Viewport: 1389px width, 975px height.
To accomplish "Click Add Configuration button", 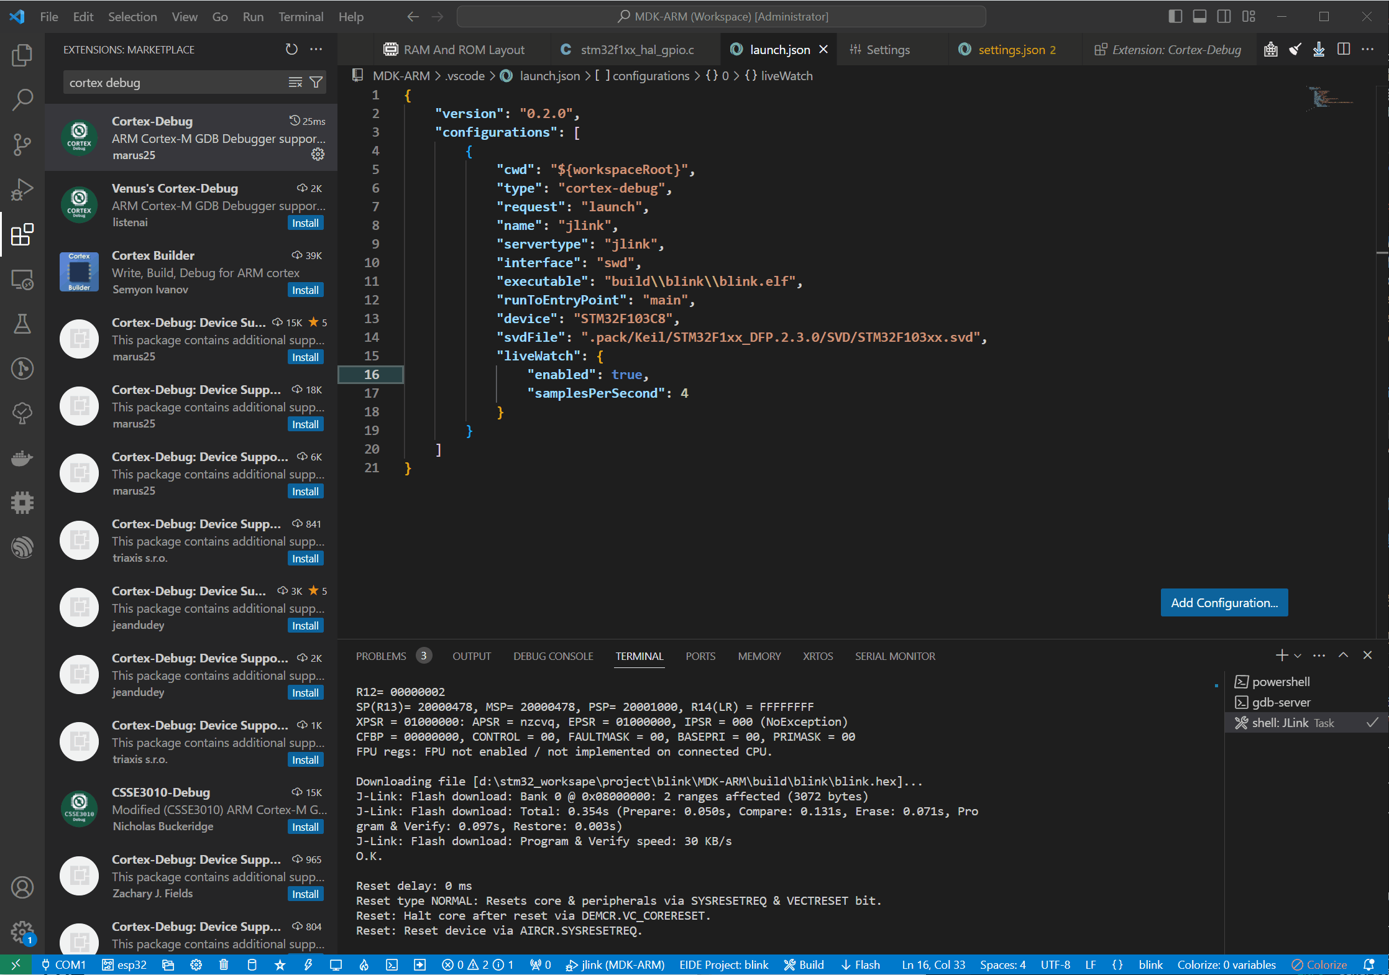I will [x=1224, y=603].
